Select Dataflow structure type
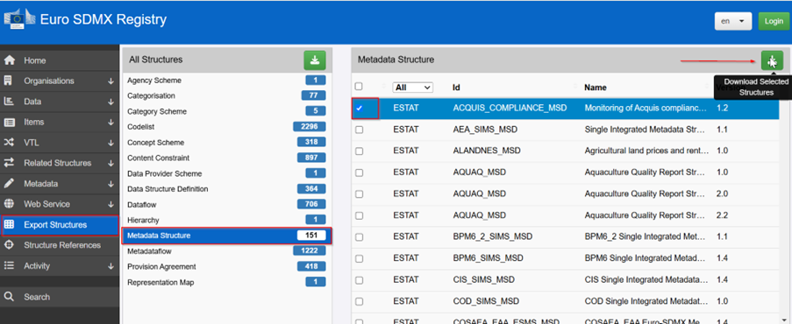 tap(226, 204)
